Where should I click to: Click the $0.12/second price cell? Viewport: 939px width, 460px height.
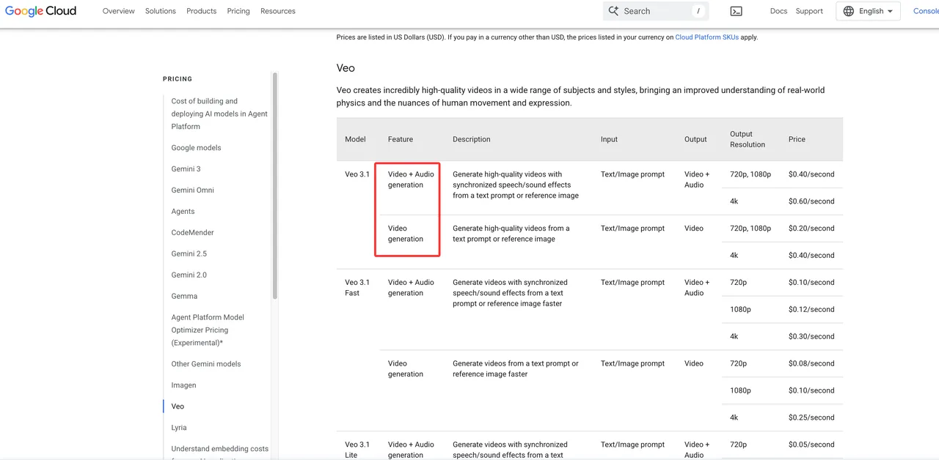(x=811, y=309)
